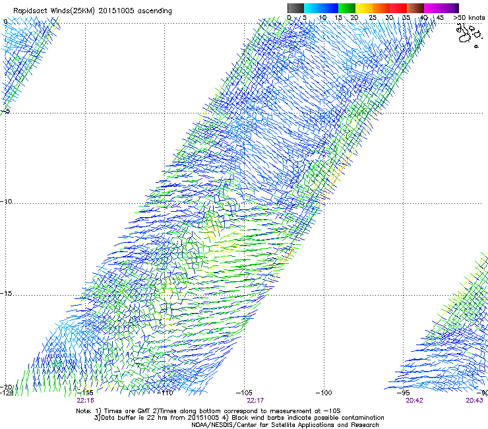Click the cyan-to-blue legend color band
488x429 pixels.
(x=321, y=8)
